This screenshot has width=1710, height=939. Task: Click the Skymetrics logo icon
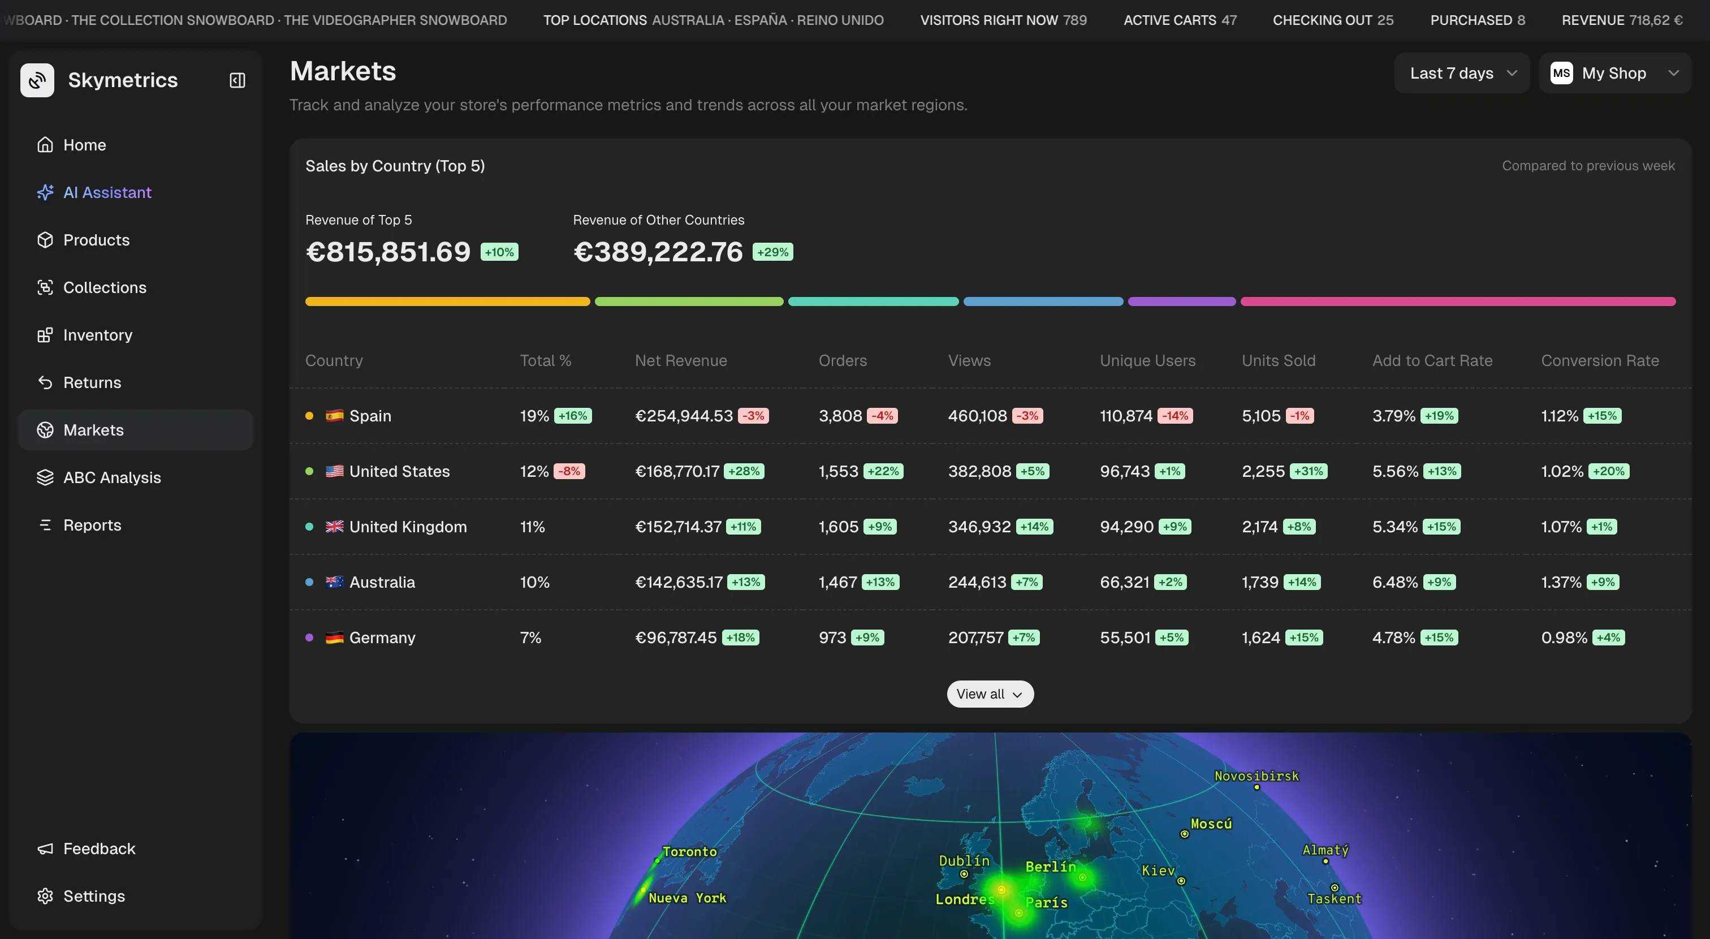pyautogui.click(x=37, y=80)
